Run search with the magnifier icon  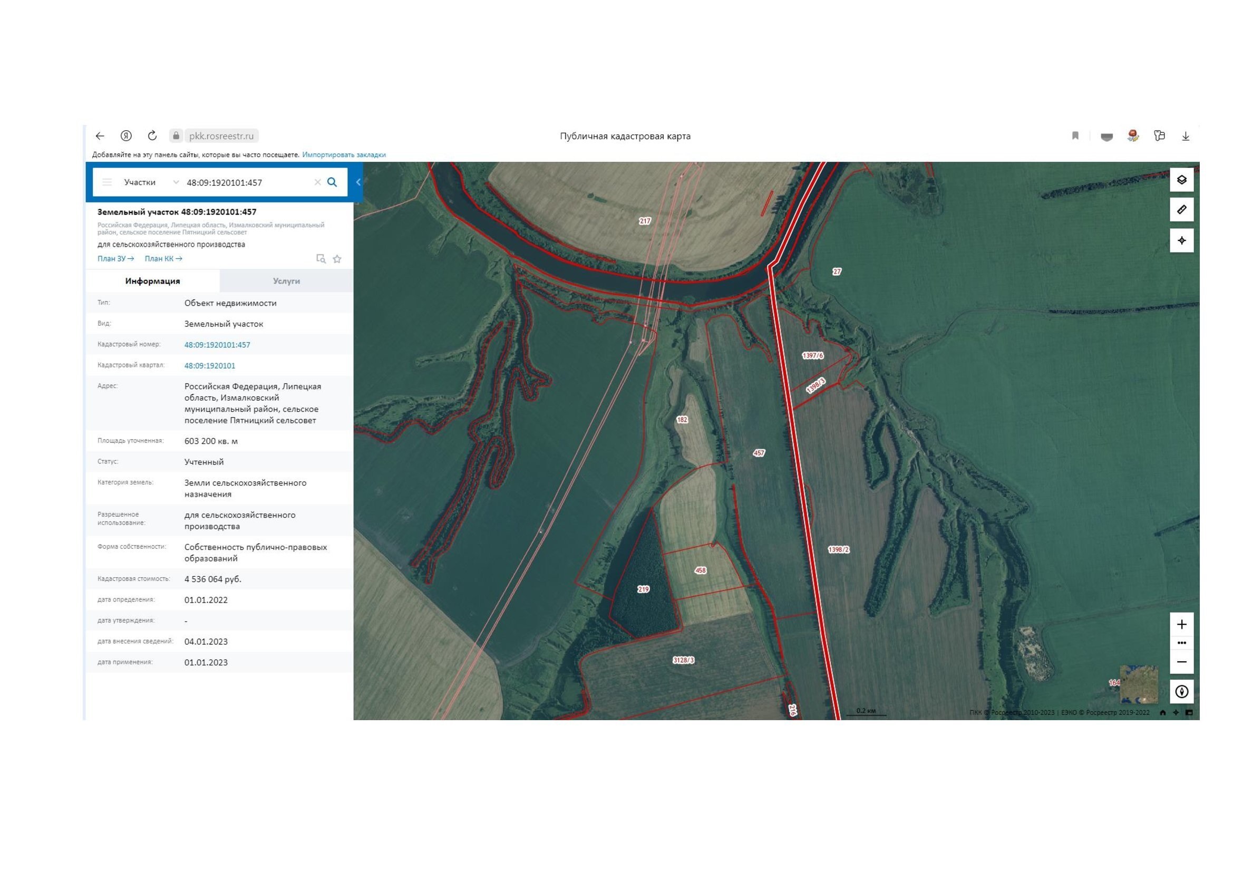[x=333, y=182]
